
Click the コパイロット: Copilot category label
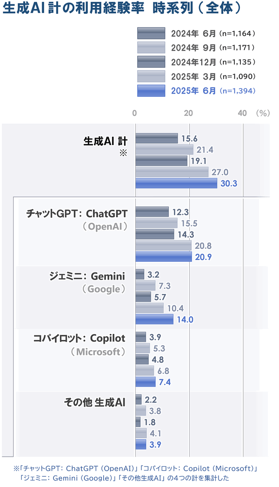(x=80, y=338)
